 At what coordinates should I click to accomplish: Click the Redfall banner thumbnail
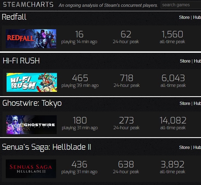[31, 39]
